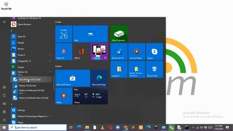The image size is (233, 131).
Task: Open Opera from taskbar
Action: [110, 127]
